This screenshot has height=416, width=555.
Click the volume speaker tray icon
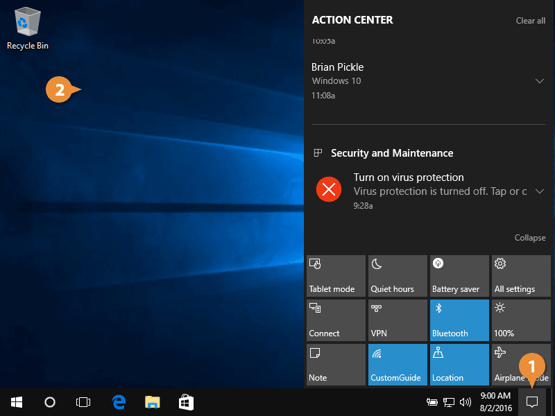(x=466, y=402)
